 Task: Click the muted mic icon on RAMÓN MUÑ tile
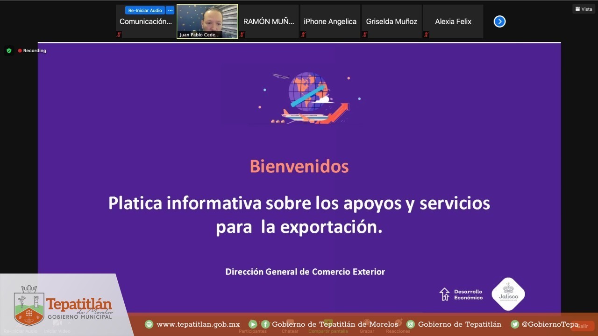(242, 35)
